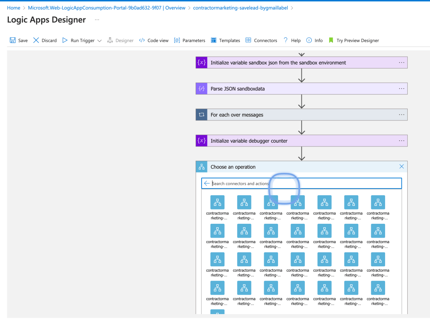430x325 pixels.
Task: Click the back arrow in the search box
Action: (207, 183)
